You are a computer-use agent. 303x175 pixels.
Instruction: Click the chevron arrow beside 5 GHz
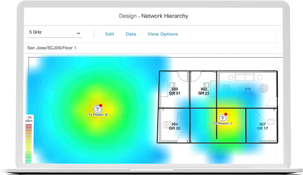coord(78,33)
